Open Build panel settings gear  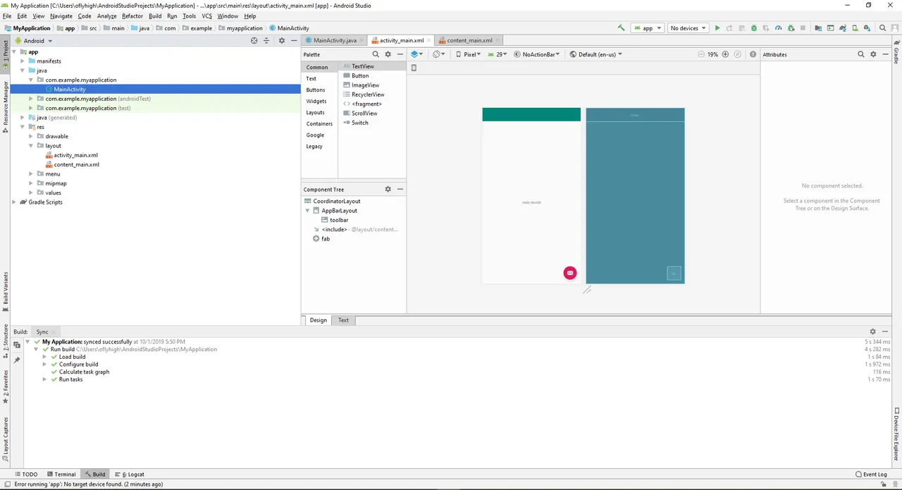872,331
